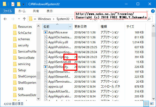Viewport: 156px width, 107px height.
Task: Click the AppVTerminato file icon
Action: (46, 82)
